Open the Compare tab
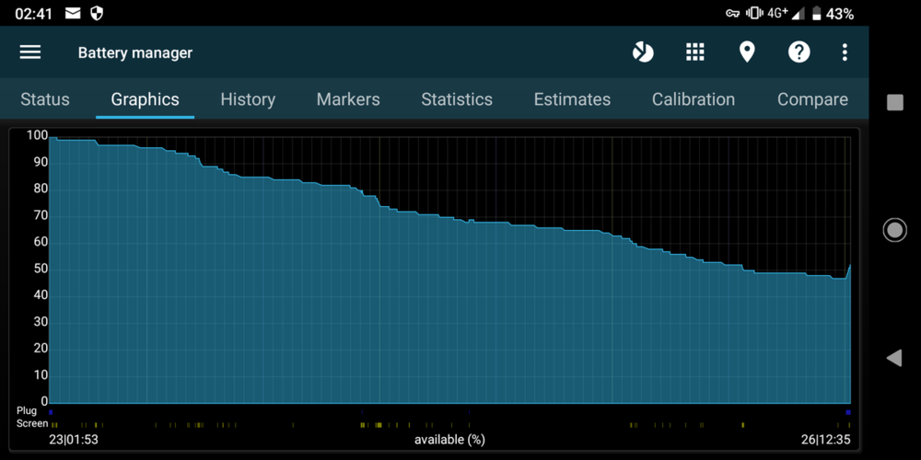Image resolution: width=921 pixels, height=460 pixels. coord(812,99)
